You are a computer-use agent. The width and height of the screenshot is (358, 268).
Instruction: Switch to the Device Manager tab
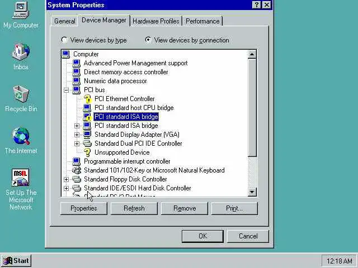[x=104, y=20]
